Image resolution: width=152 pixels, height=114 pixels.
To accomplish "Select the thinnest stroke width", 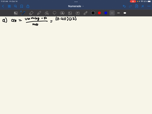I will [x=112, y=13].
